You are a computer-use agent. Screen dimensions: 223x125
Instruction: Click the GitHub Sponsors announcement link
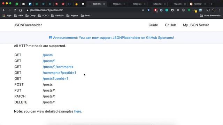tap(111, 38)
